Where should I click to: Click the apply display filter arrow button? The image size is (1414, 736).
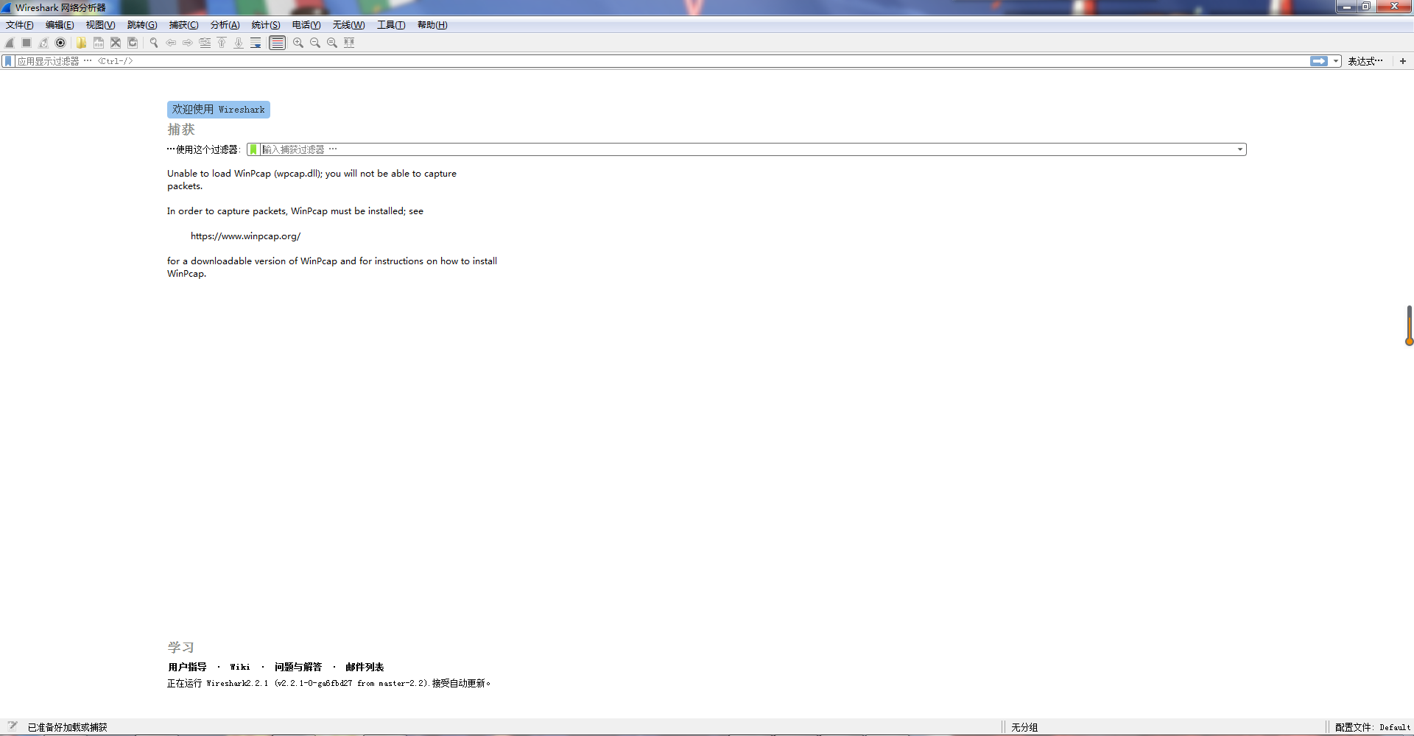point(1319,61)
